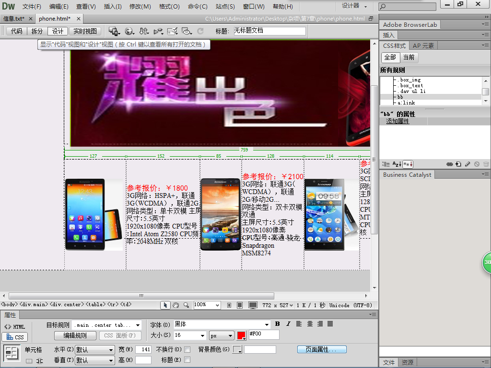Open the red text color swatch
This screenshot has width=491, height=368.
(242, 336)
